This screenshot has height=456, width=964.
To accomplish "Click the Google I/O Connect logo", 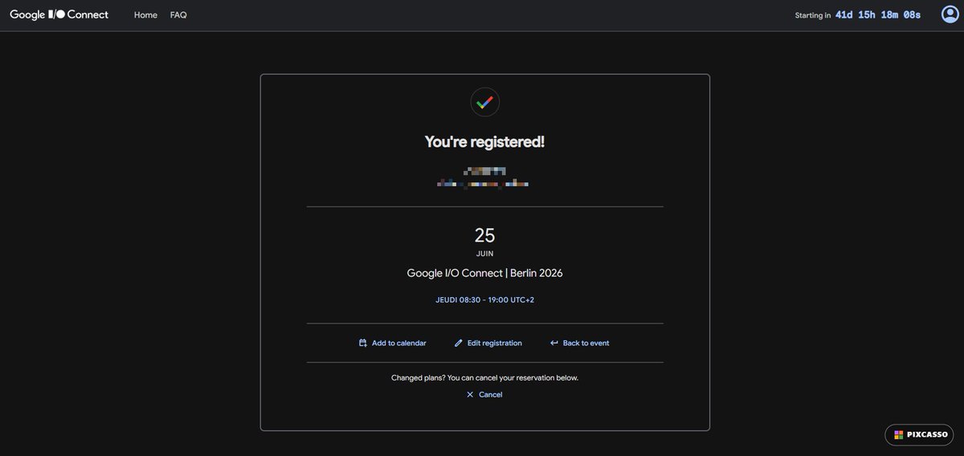I will pyautogui.click(x=59, y=14).
